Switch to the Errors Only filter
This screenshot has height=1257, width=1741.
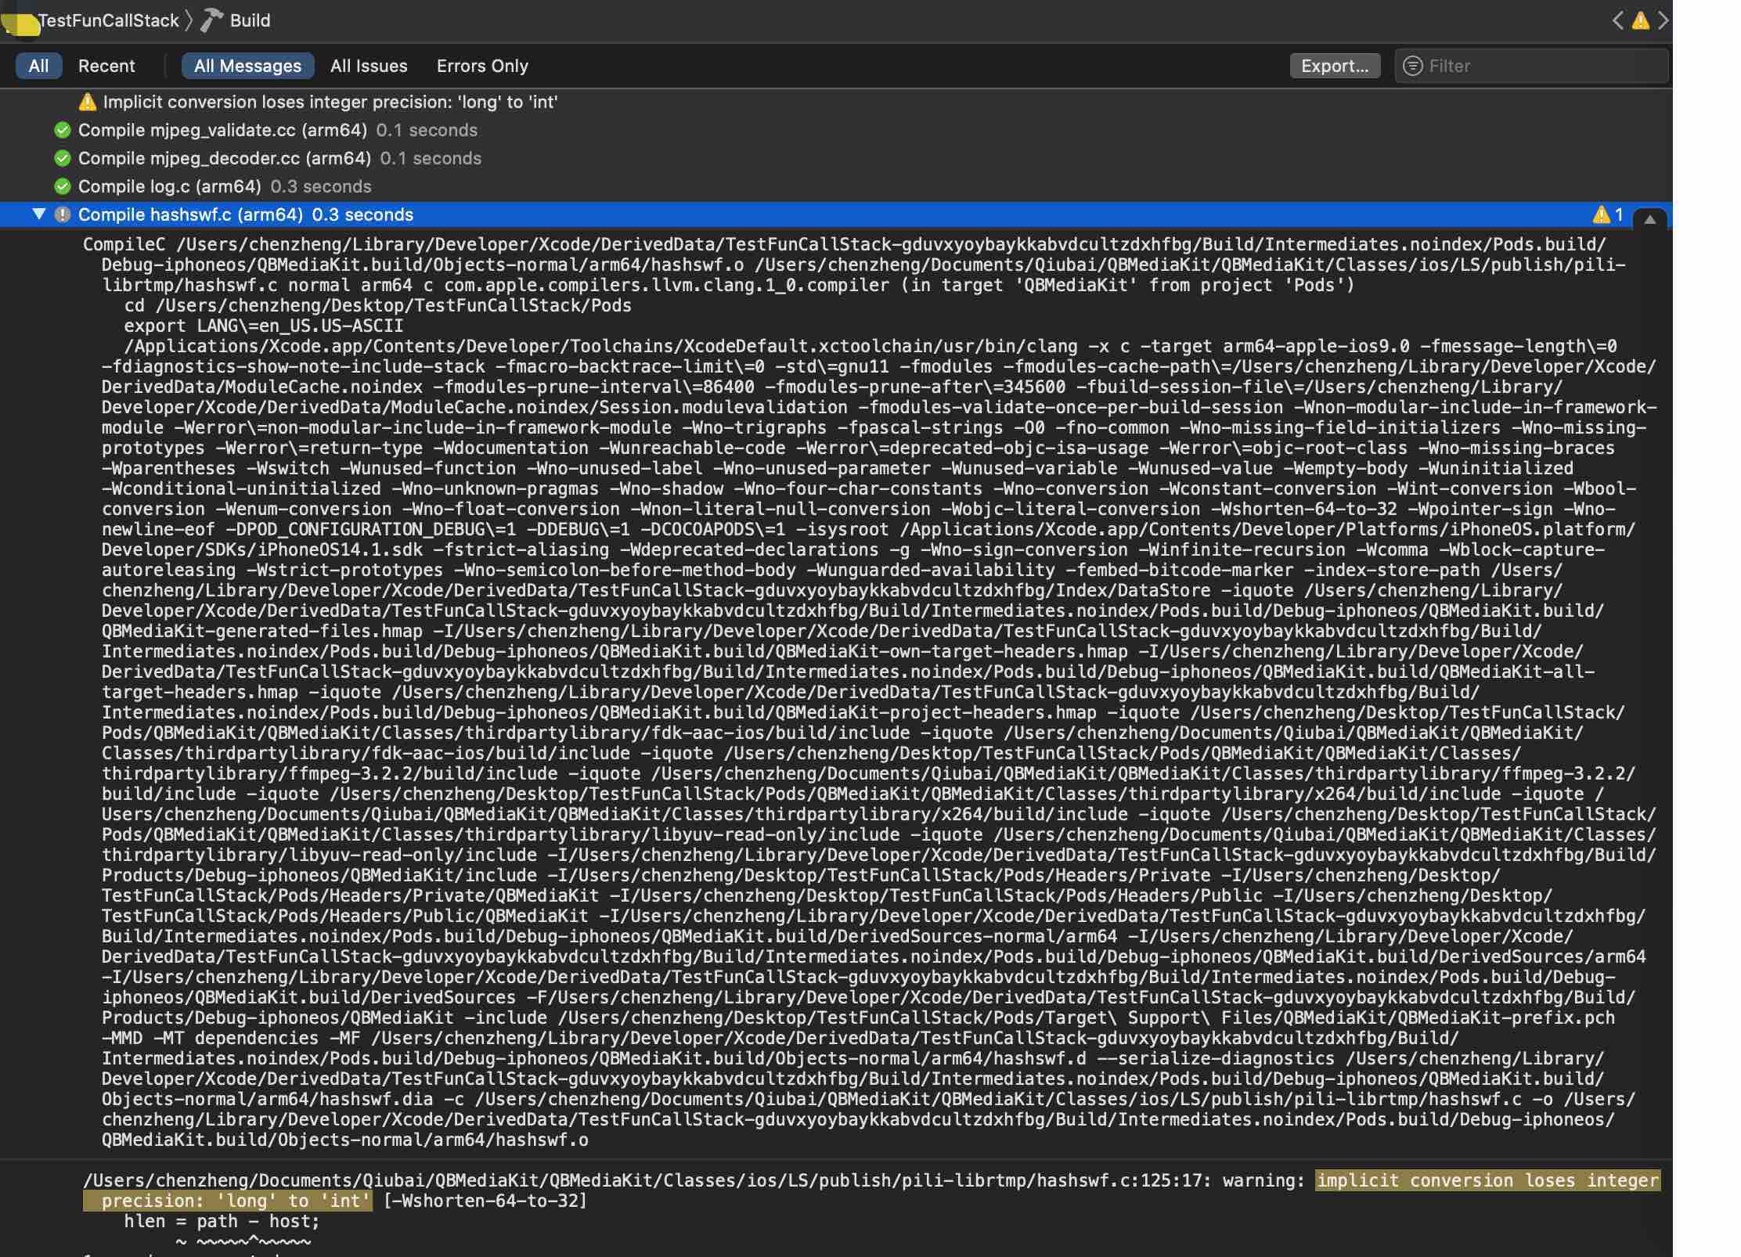tap(482, 66)
